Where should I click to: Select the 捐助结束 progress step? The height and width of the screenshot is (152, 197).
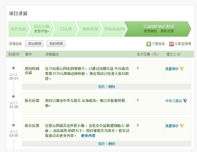[90, 29]
